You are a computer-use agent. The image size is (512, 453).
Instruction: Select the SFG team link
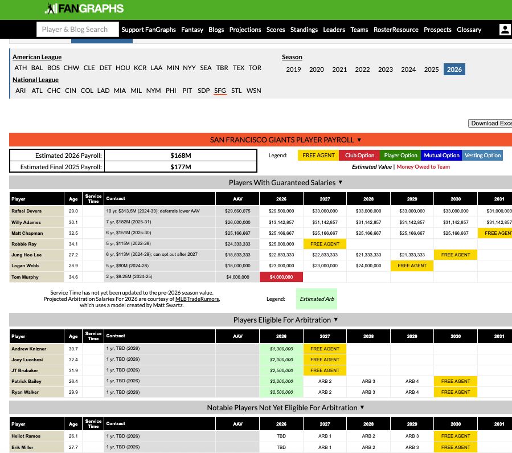click(x=220, y=91)
